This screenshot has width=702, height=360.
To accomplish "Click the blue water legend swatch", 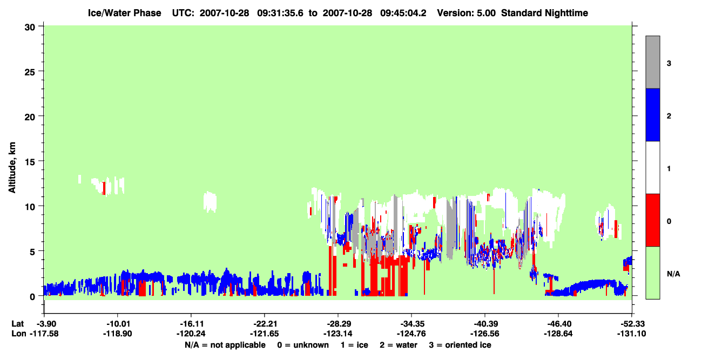I will tap(653, 115).
